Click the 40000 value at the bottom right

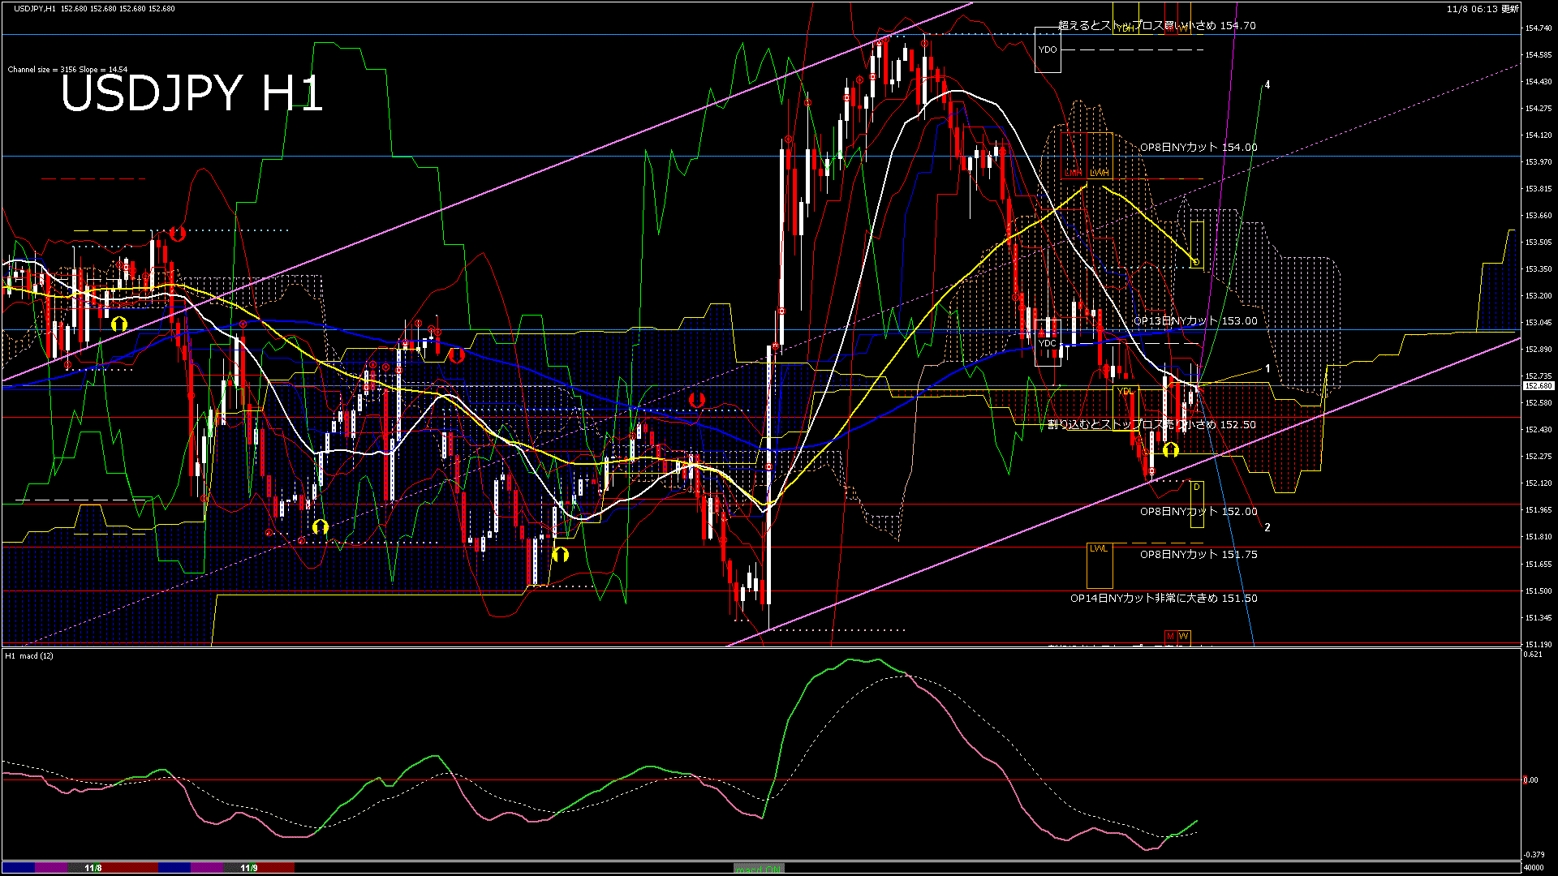tap(1534, 868)
